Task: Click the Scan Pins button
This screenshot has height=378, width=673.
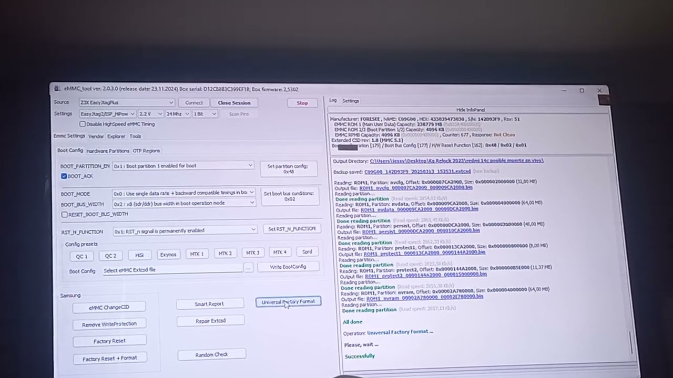Action: pos(239,114)
